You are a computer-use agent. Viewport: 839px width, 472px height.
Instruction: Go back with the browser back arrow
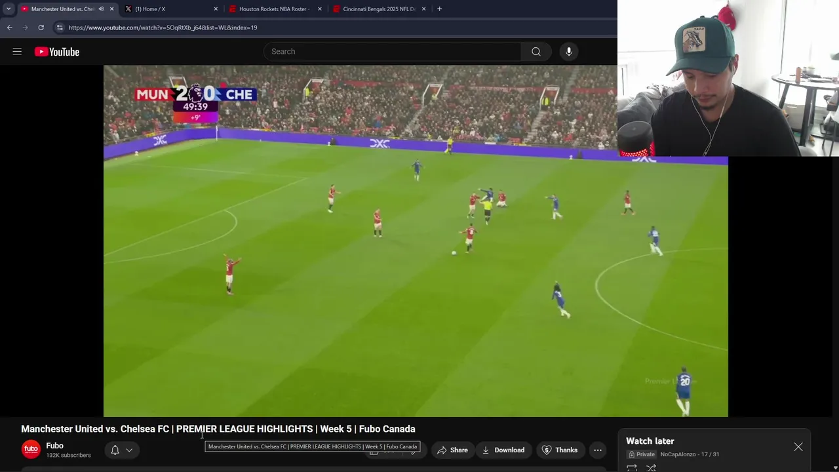[9, 28]
